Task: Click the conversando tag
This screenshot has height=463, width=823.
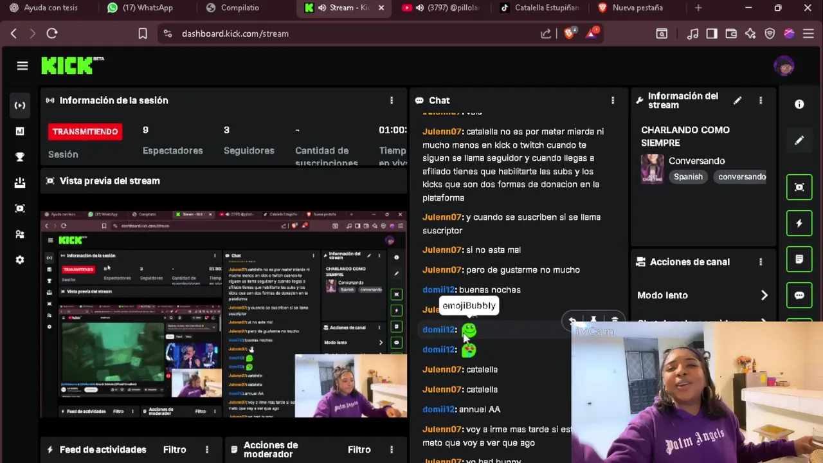Action: 741,177
